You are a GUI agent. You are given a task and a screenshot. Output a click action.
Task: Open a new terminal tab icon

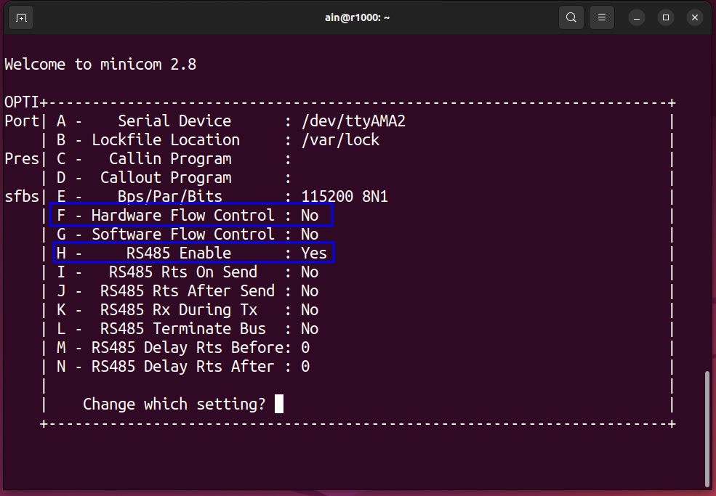[x=21, y=18]
